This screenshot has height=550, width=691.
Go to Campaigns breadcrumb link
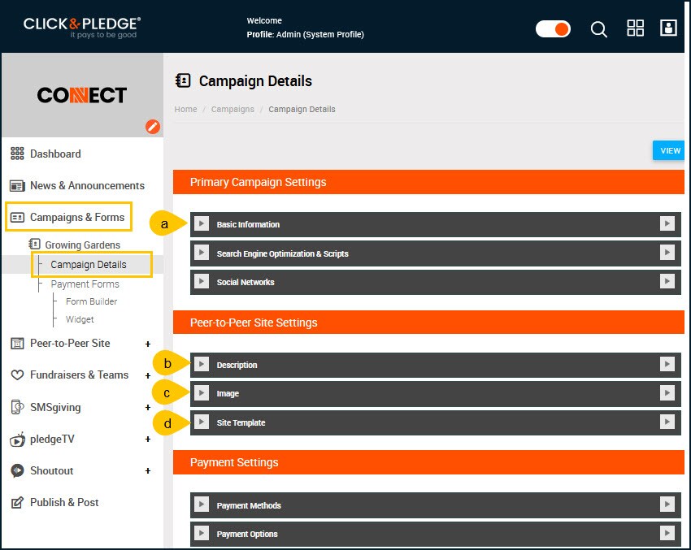pyautogui.click(x=233, y=109)
